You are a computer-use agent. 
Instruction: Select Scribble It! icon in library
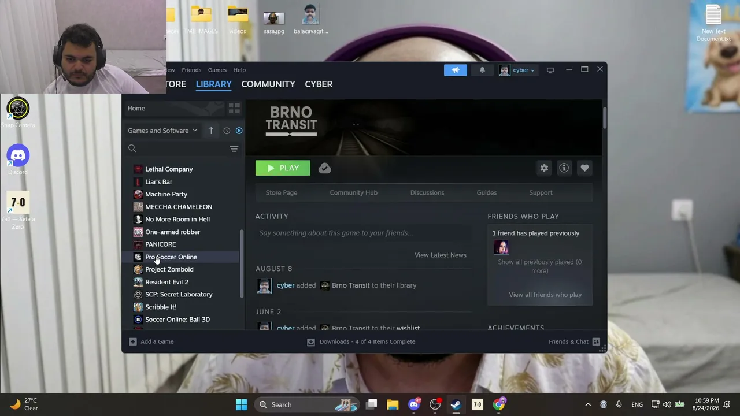click(138, 307)
